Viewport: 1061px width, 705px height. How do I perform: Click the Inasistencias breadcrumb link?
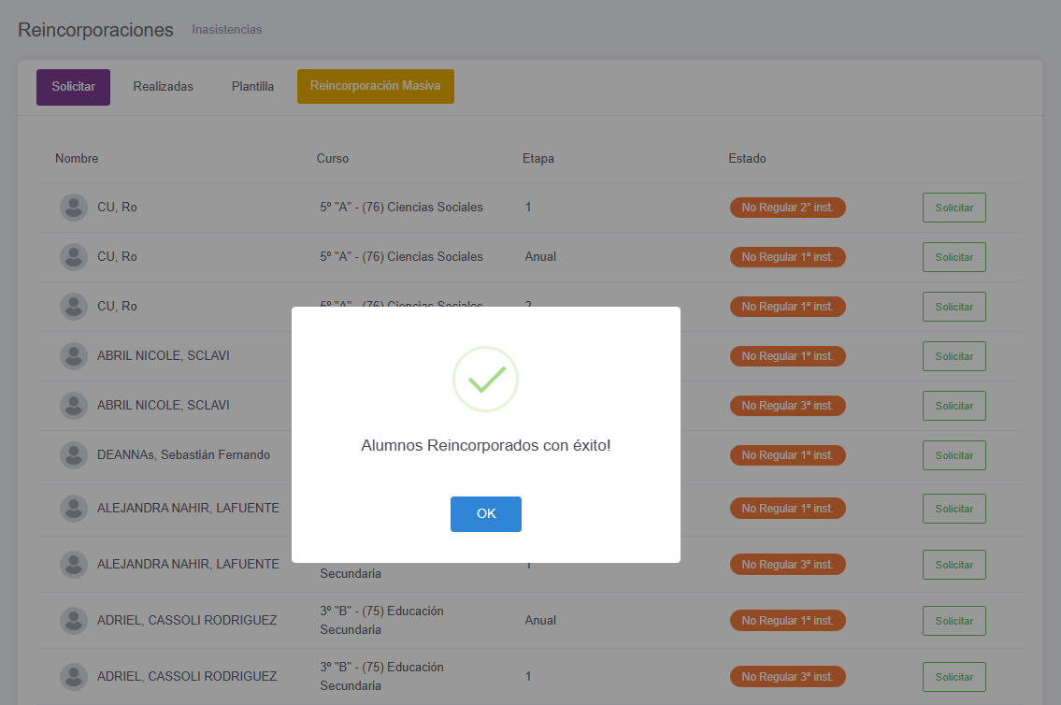[226, 30]
